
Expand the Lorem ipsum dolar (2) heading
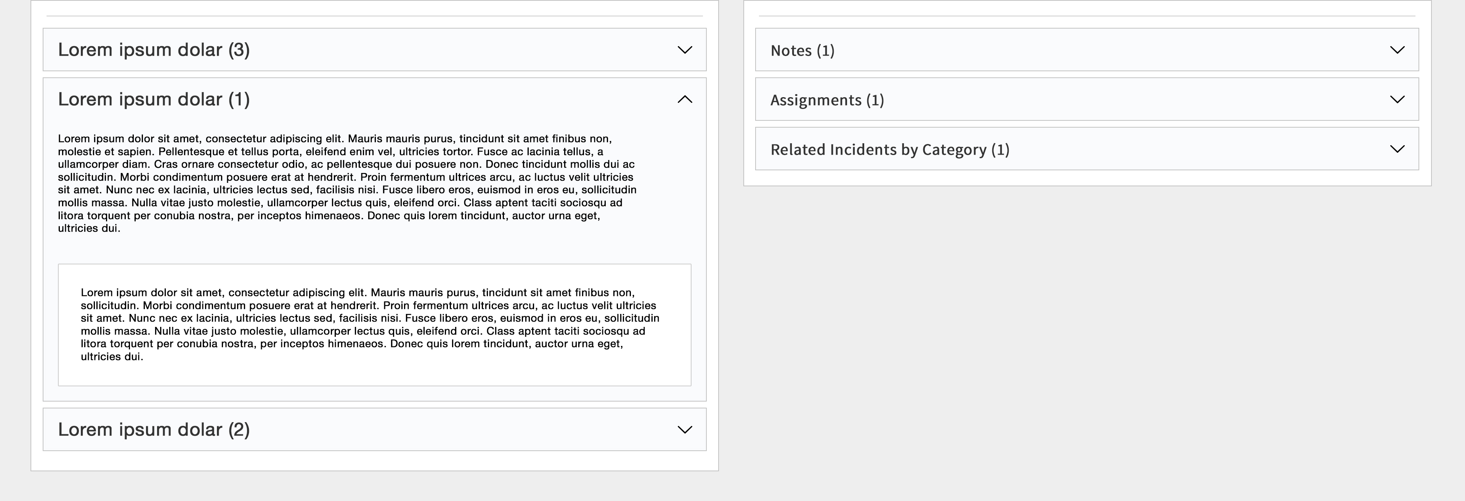[154, 430]
